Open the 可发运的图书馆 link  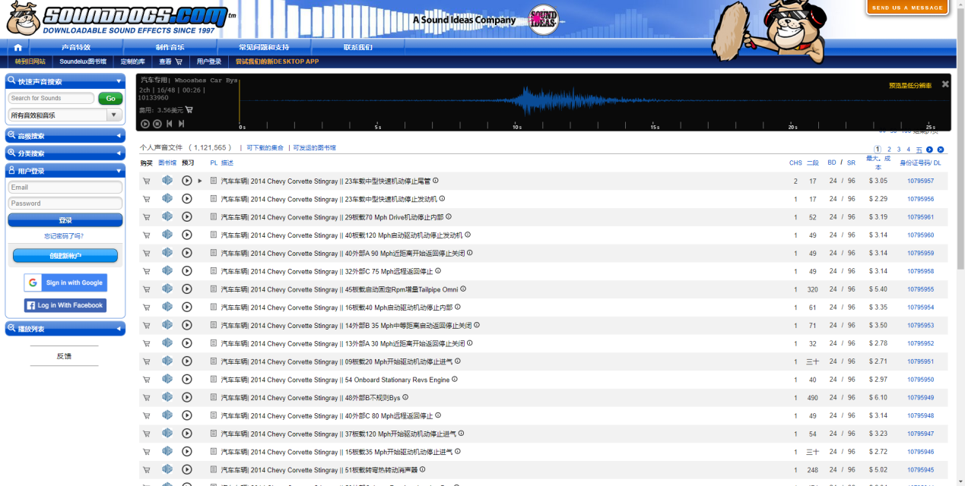314,148
